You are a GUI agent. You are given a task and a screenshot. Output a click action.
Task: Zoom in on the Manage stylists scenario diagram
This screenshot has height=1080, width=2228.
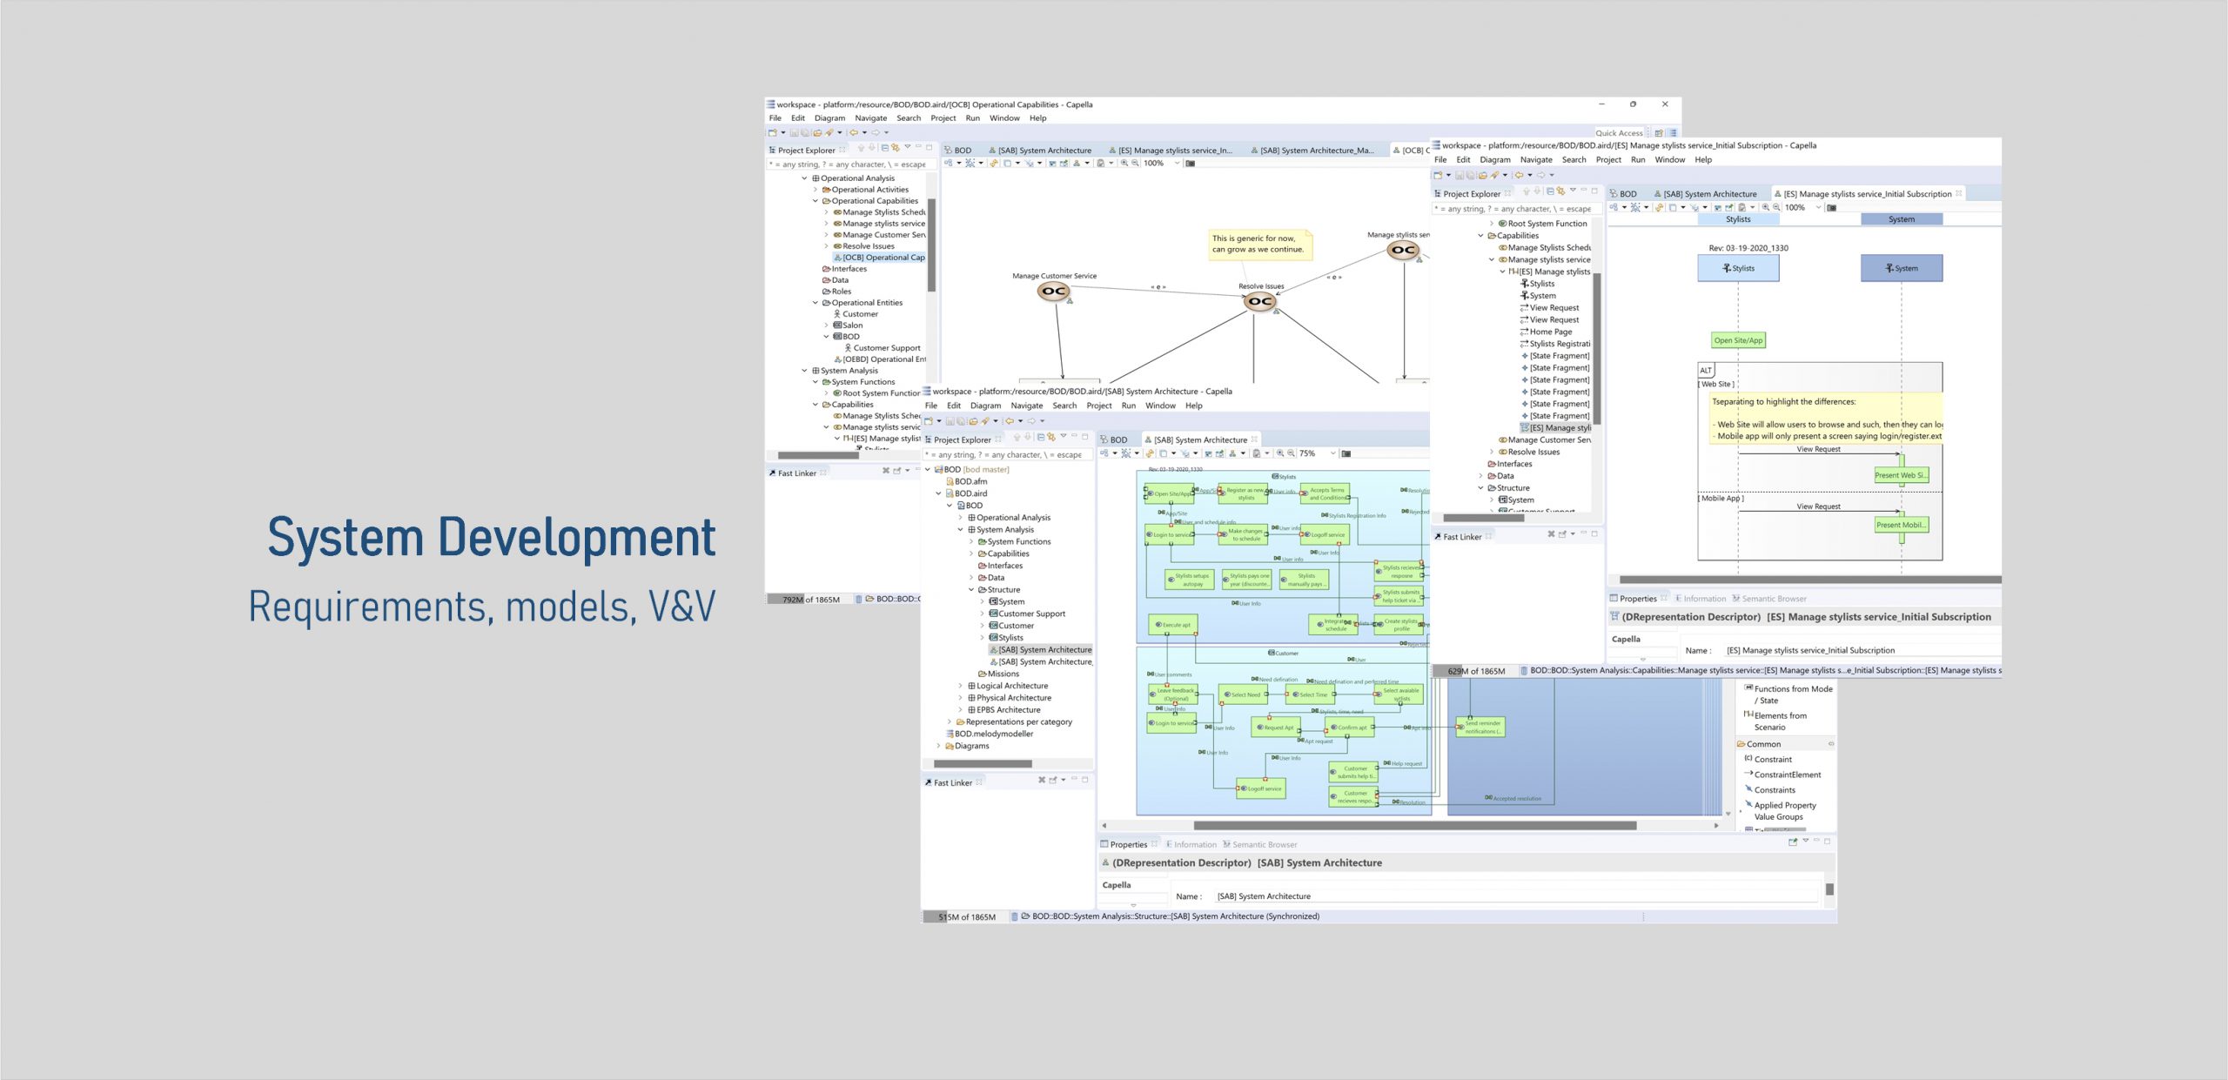coord(1766,207)
